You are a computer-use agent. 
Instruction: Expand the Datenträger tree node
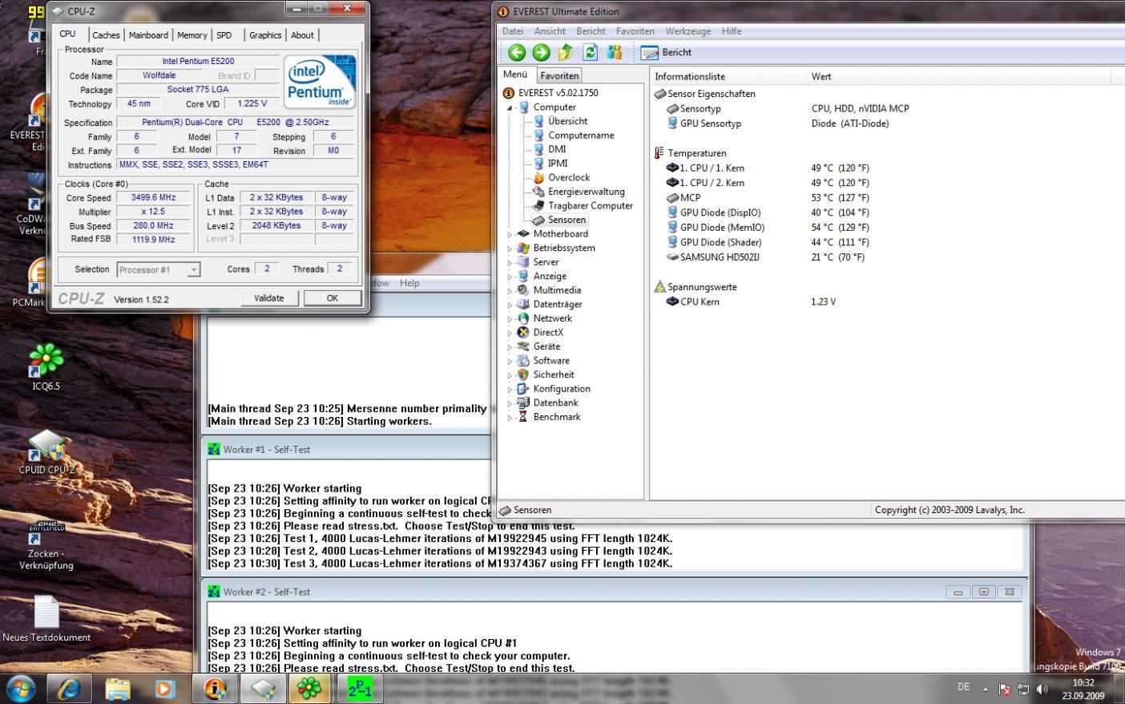pos(510,305)
